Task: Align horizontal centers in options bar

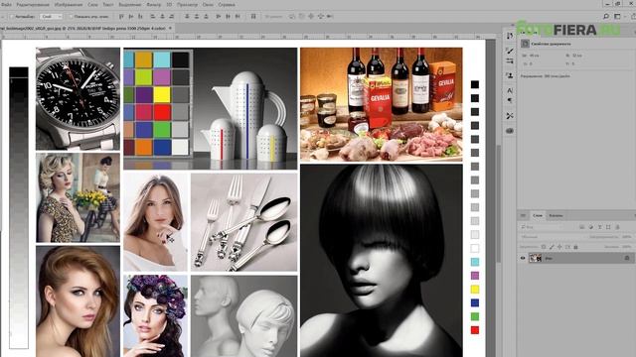Action: tap(162, 17)
